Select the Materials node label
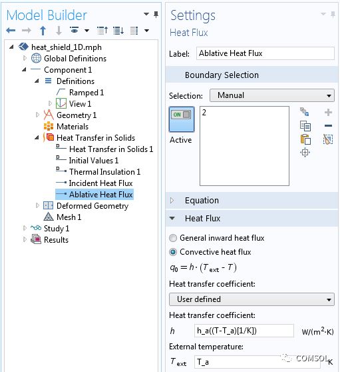The image size is (340, 372). pos(73,127)
